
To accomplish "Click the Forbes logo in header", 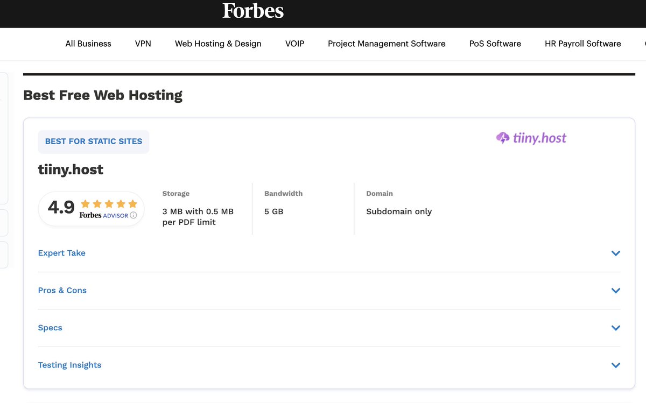I will pyautogui.click(x=253, y=11).
